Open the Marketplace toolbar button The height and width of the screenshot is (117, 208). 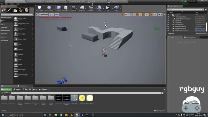click(x=66, y=8)
